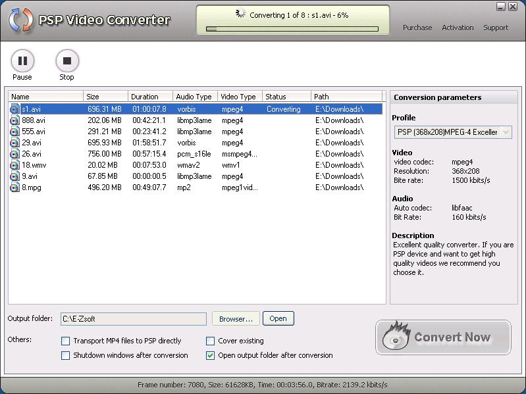Click the file icon next to s1.avi
Viewport: 526px width, 394px height.
click(14, 109)
